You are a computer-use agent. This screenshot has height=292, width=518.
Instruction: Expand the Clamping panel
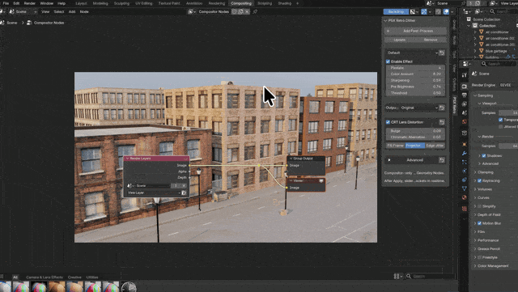pos(475,172)
